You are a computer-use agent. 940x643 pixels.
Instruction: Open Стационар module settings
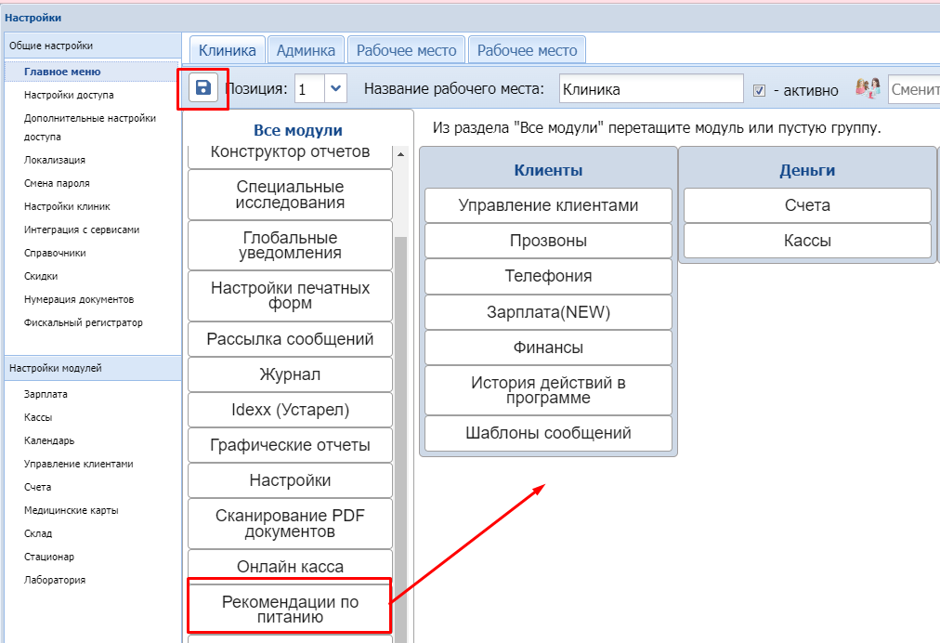pos(49,557)
